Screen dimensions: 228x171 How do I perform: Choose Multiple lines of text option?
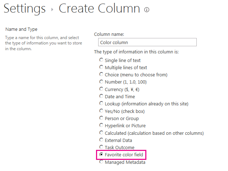[x=101, y=67]
